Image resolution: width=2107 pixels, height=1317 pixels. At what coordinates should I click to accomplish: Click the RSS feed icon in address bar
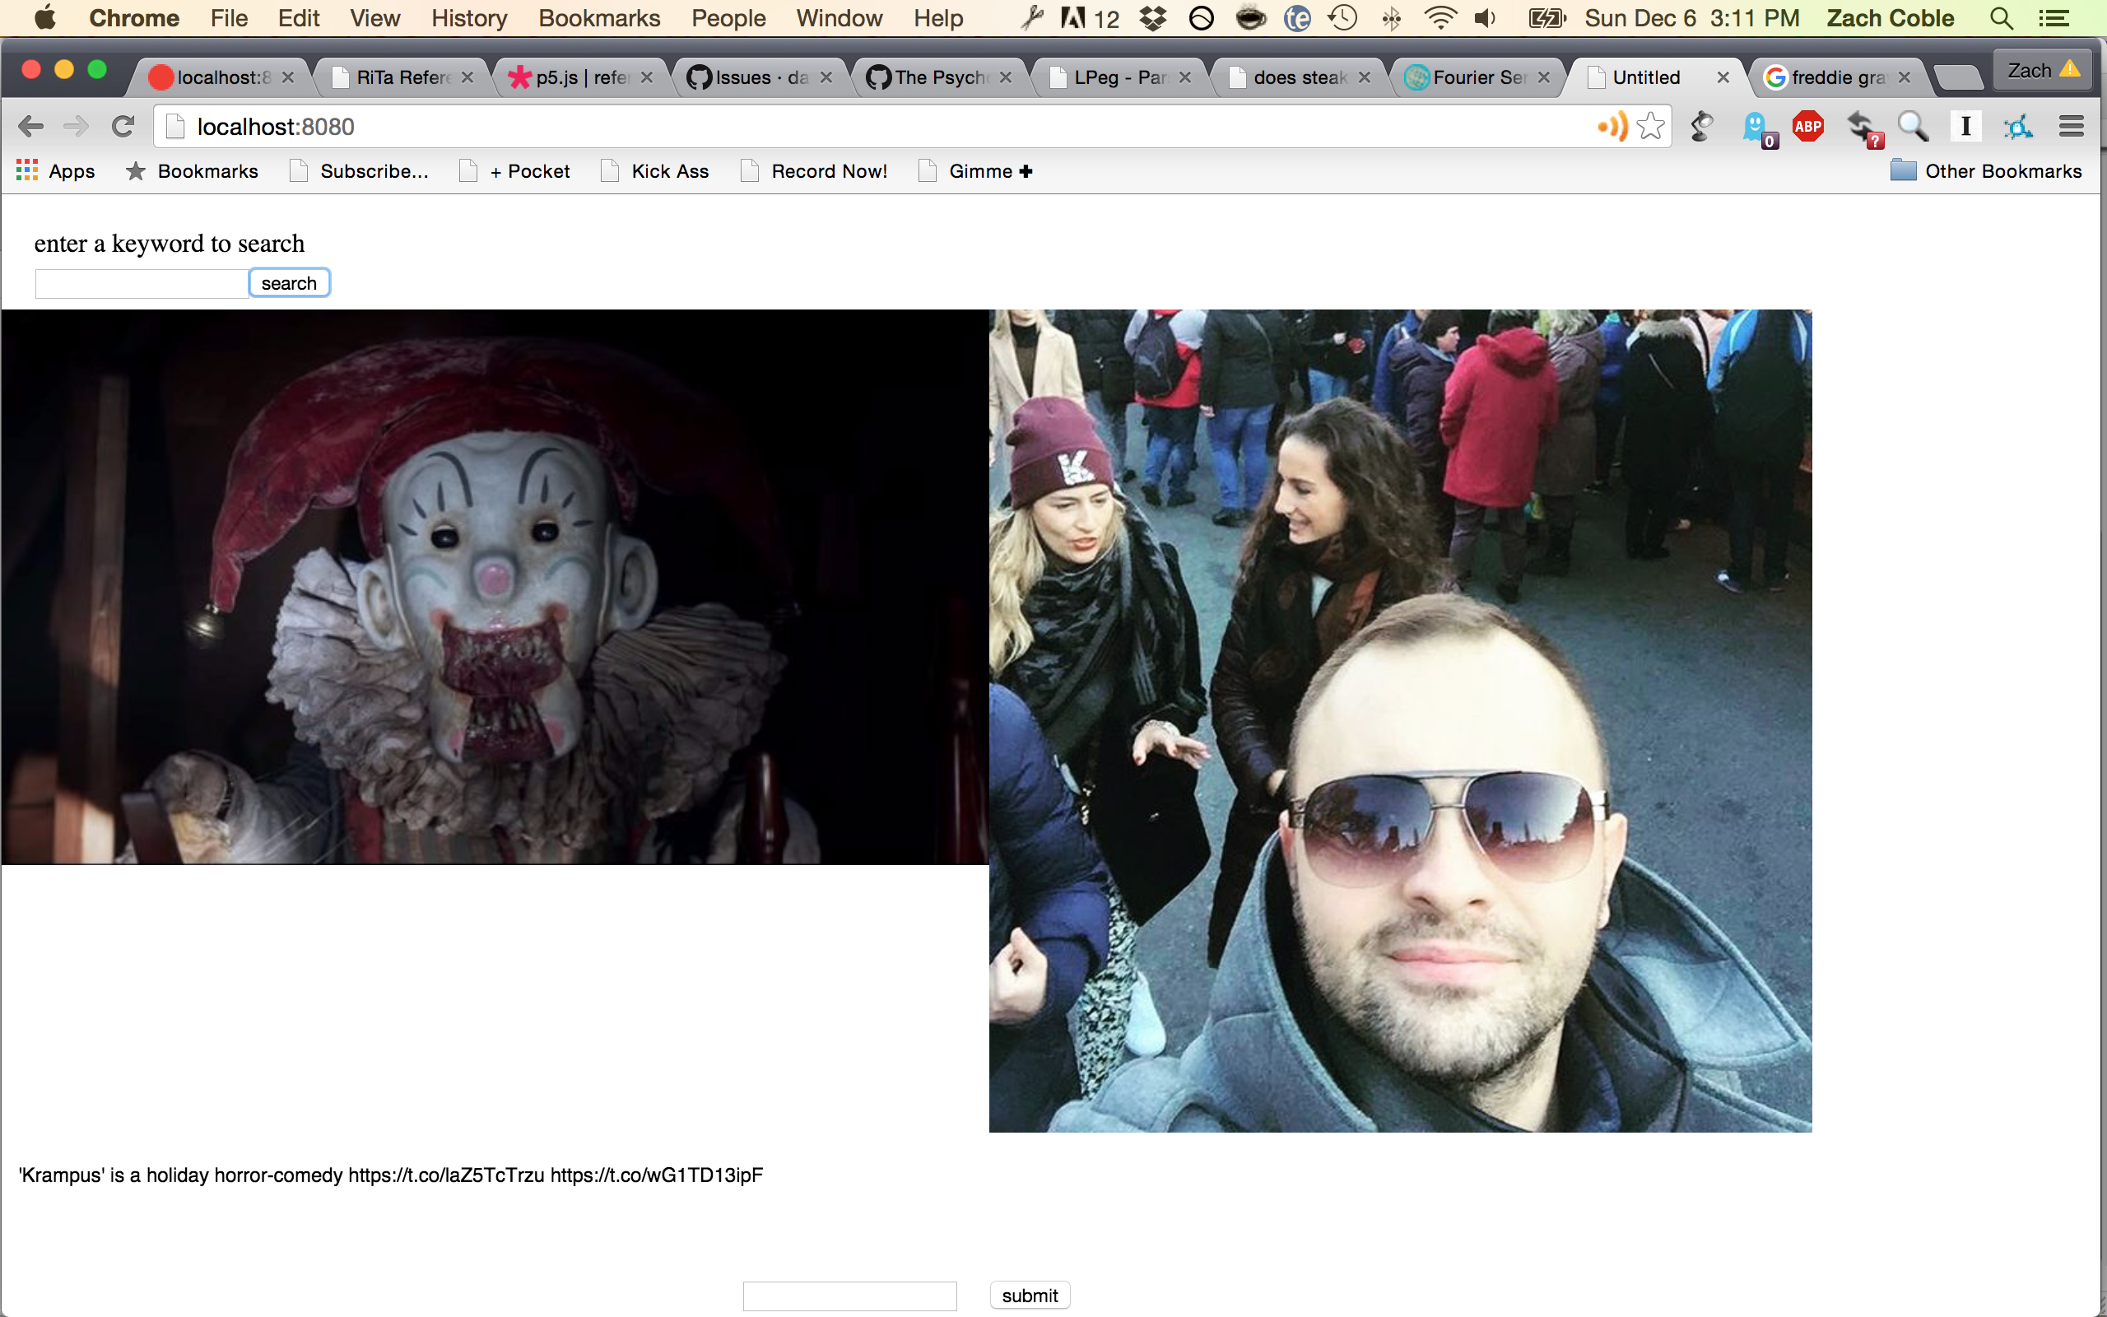click(1612, 127)
